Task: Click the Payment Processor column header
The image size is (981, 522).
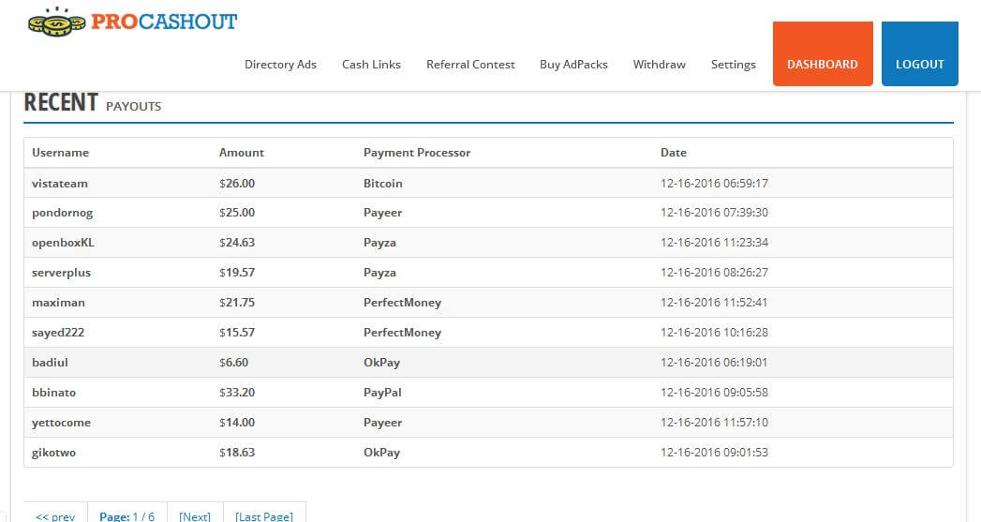Action: pyautogui.click(x=417, y=153)
